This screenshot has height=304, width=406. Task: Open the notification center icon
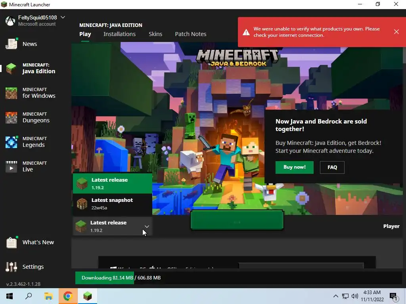click(393, 296)
